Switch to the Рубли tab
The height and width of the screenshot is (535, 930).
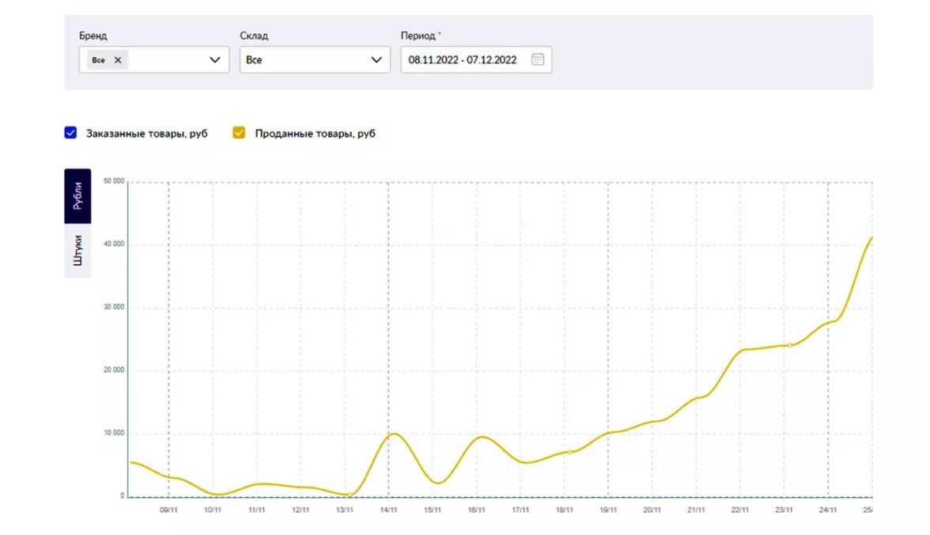tap(77, 195)
